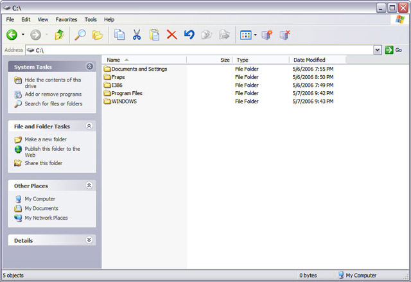Image resolution: width=411 pixels, height=282 pixels.
Task: Click the Views toolbar button
Action: (x=246, y=35)
